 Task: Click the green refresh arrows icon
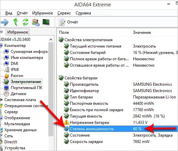26,22
